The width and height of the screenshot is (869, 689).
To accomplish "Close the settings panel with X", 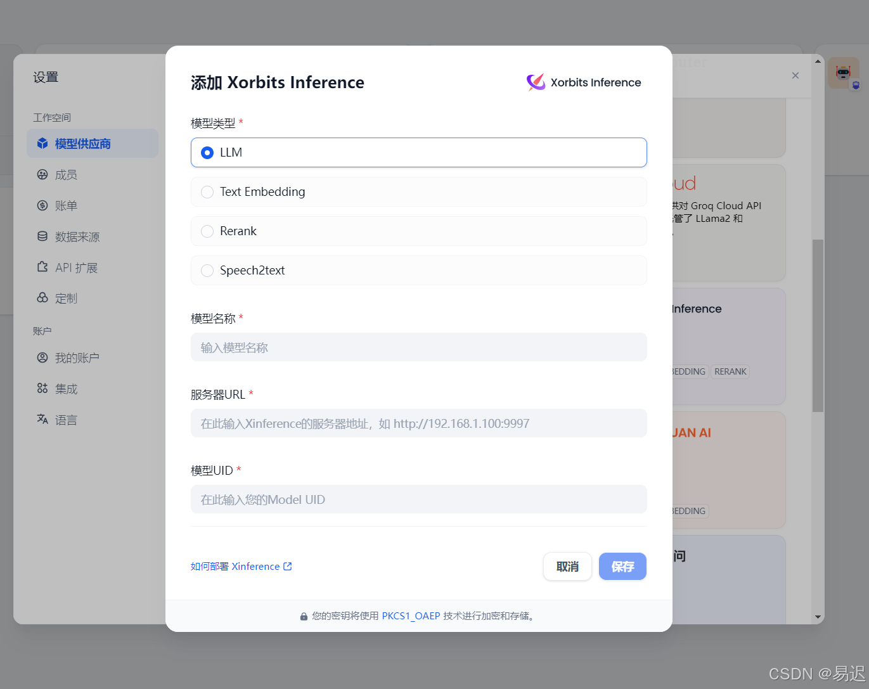I will (795, 75).
